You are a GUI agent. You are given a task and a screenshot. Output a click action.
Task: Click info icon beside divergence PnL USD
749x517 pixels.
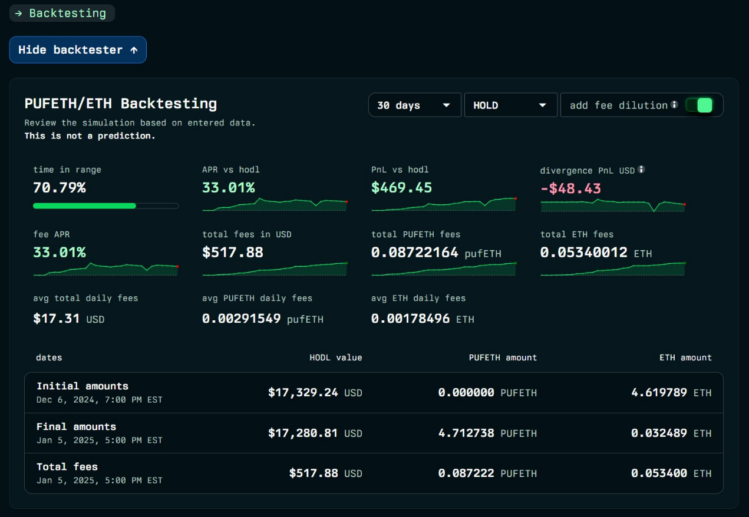641,170
